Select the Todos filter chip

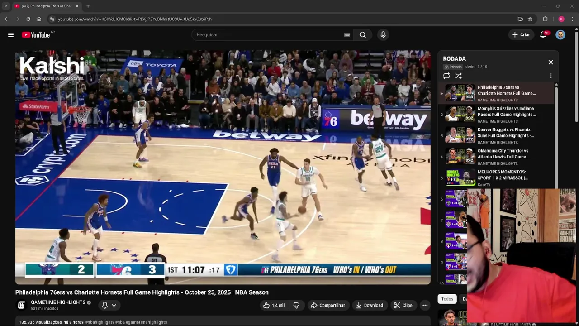coord(447,299)
